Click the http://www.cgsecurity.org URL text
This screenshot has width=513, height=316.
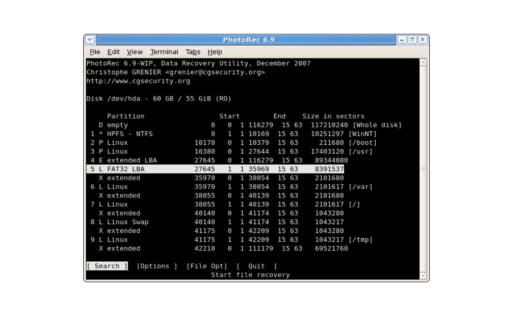tap(138, 81)
